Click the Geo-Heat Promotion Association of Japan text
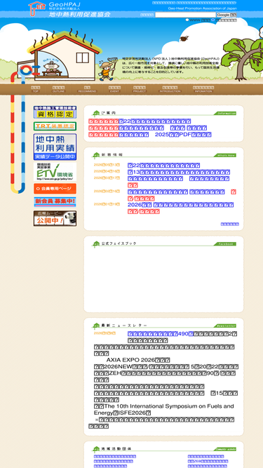This screenshot has height=468, width=263. [x=203, y=8]
